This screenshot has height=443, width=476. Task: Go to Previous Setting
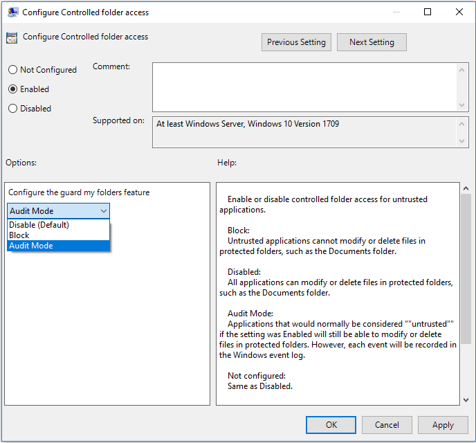tap(296, 42)
